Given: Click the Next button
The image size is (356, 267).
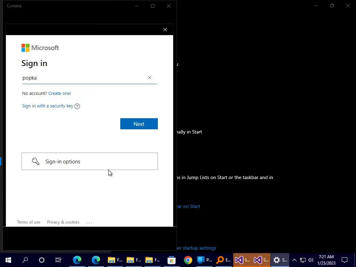Looking at the screenshot, I should click(139, 124).
